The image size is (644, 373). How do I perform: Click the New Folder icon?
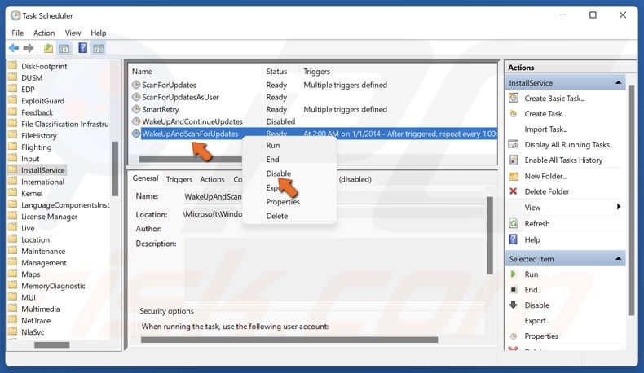tap(514, 176)
